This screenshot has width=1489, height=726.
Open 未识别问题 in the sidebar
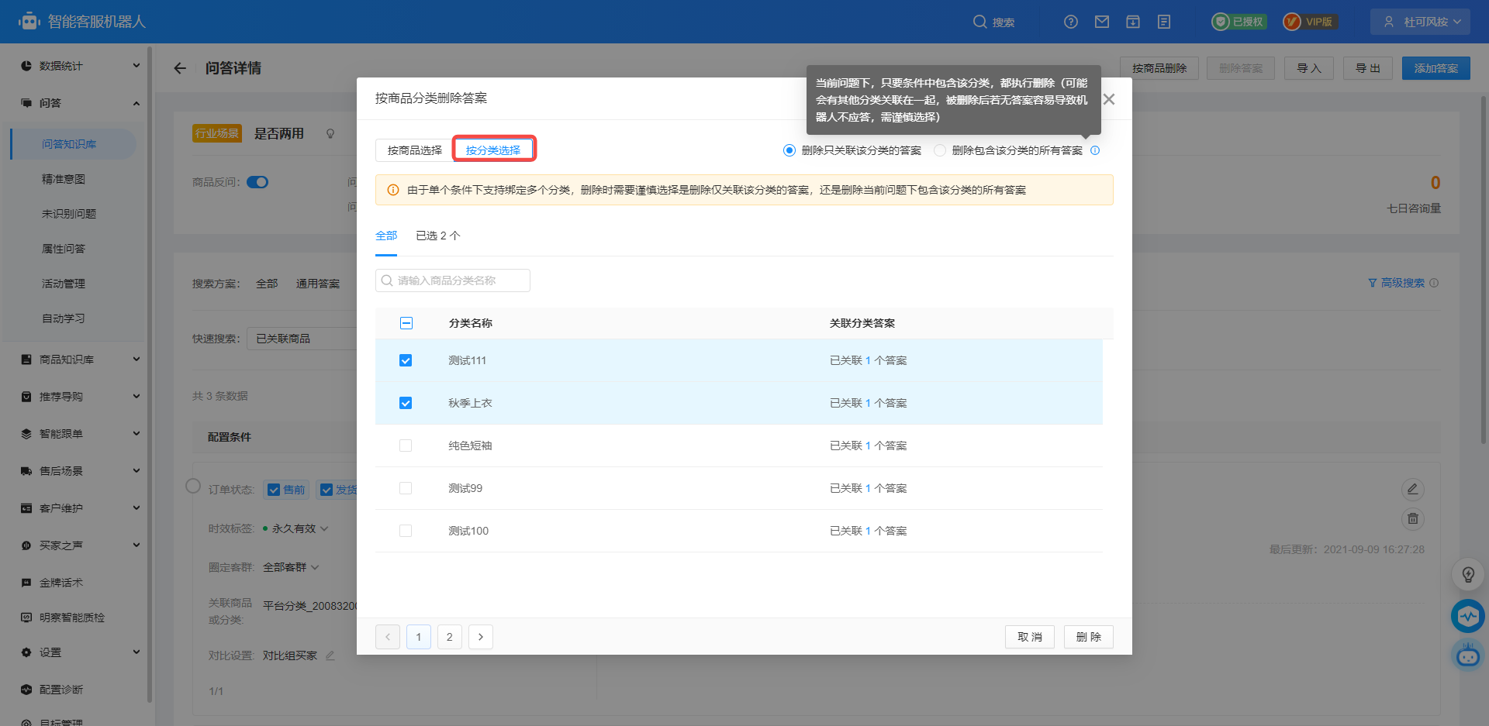point(69,214)
